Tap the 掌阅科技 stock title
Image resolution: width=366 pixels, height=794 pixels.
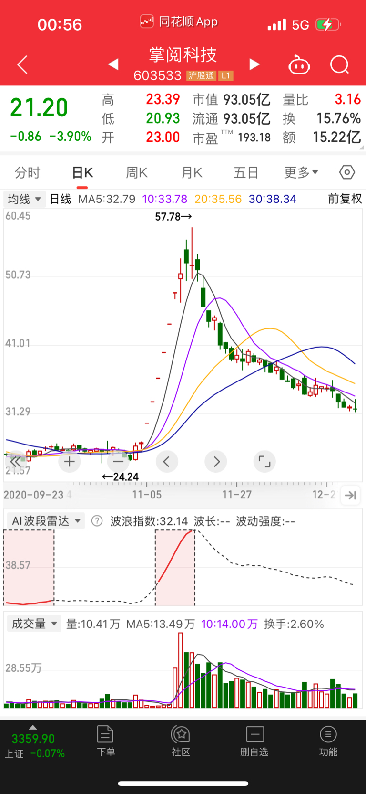point(183,55)
